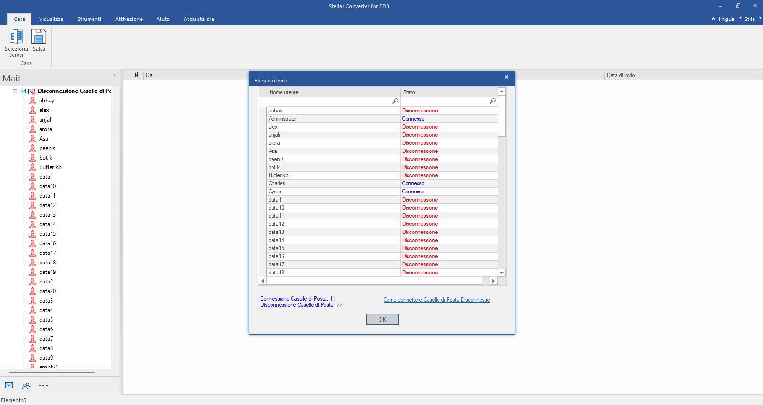Click the user list scroll up arrow

(x=502, y=91)
